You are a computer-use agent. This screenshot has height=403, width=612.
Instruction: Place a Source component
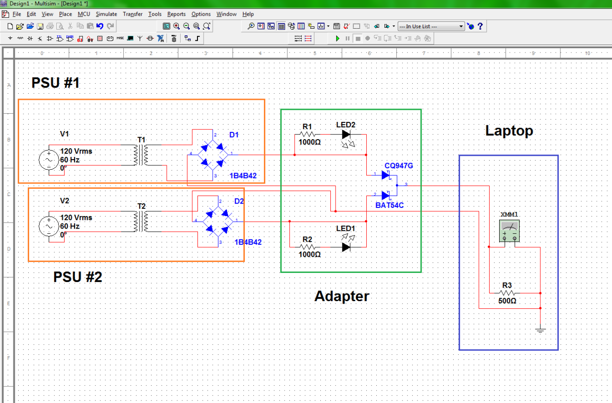pyautogui.click(x=10, y=38)
